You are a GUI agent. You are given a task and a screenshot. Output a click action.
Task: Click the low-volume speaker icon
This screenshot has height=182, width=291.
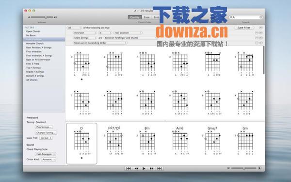tap(29, 17)
